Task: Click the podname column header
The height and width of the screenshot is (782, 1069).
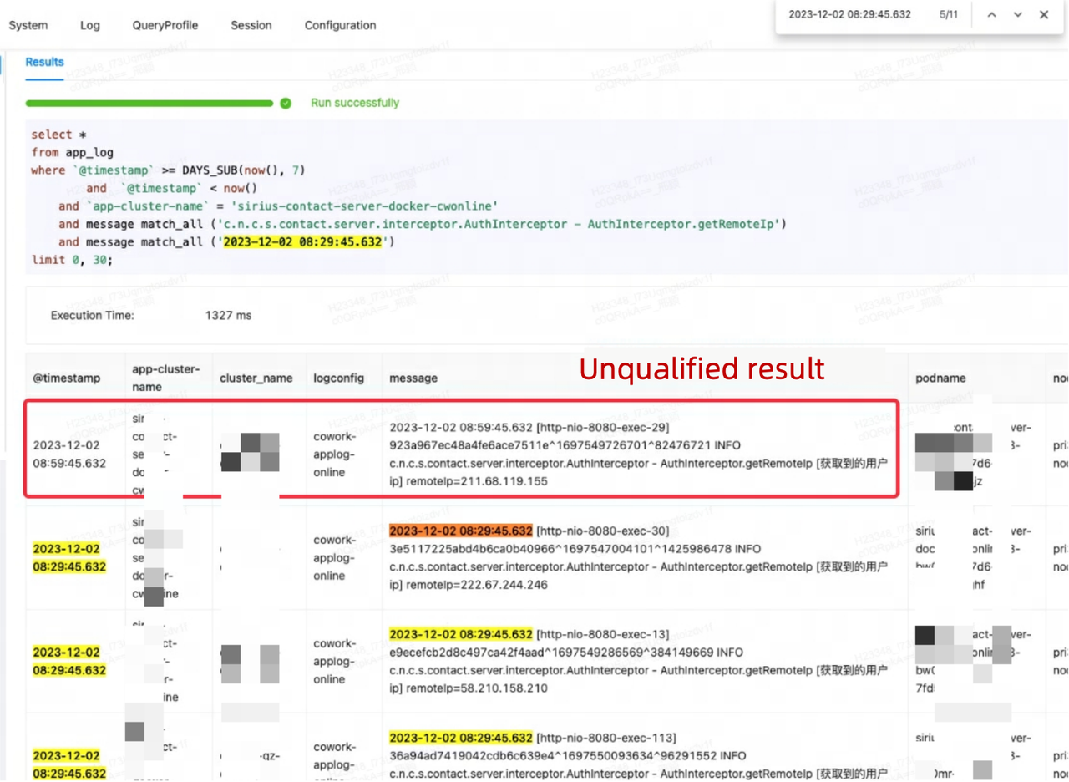Action: tap(940, 378)
